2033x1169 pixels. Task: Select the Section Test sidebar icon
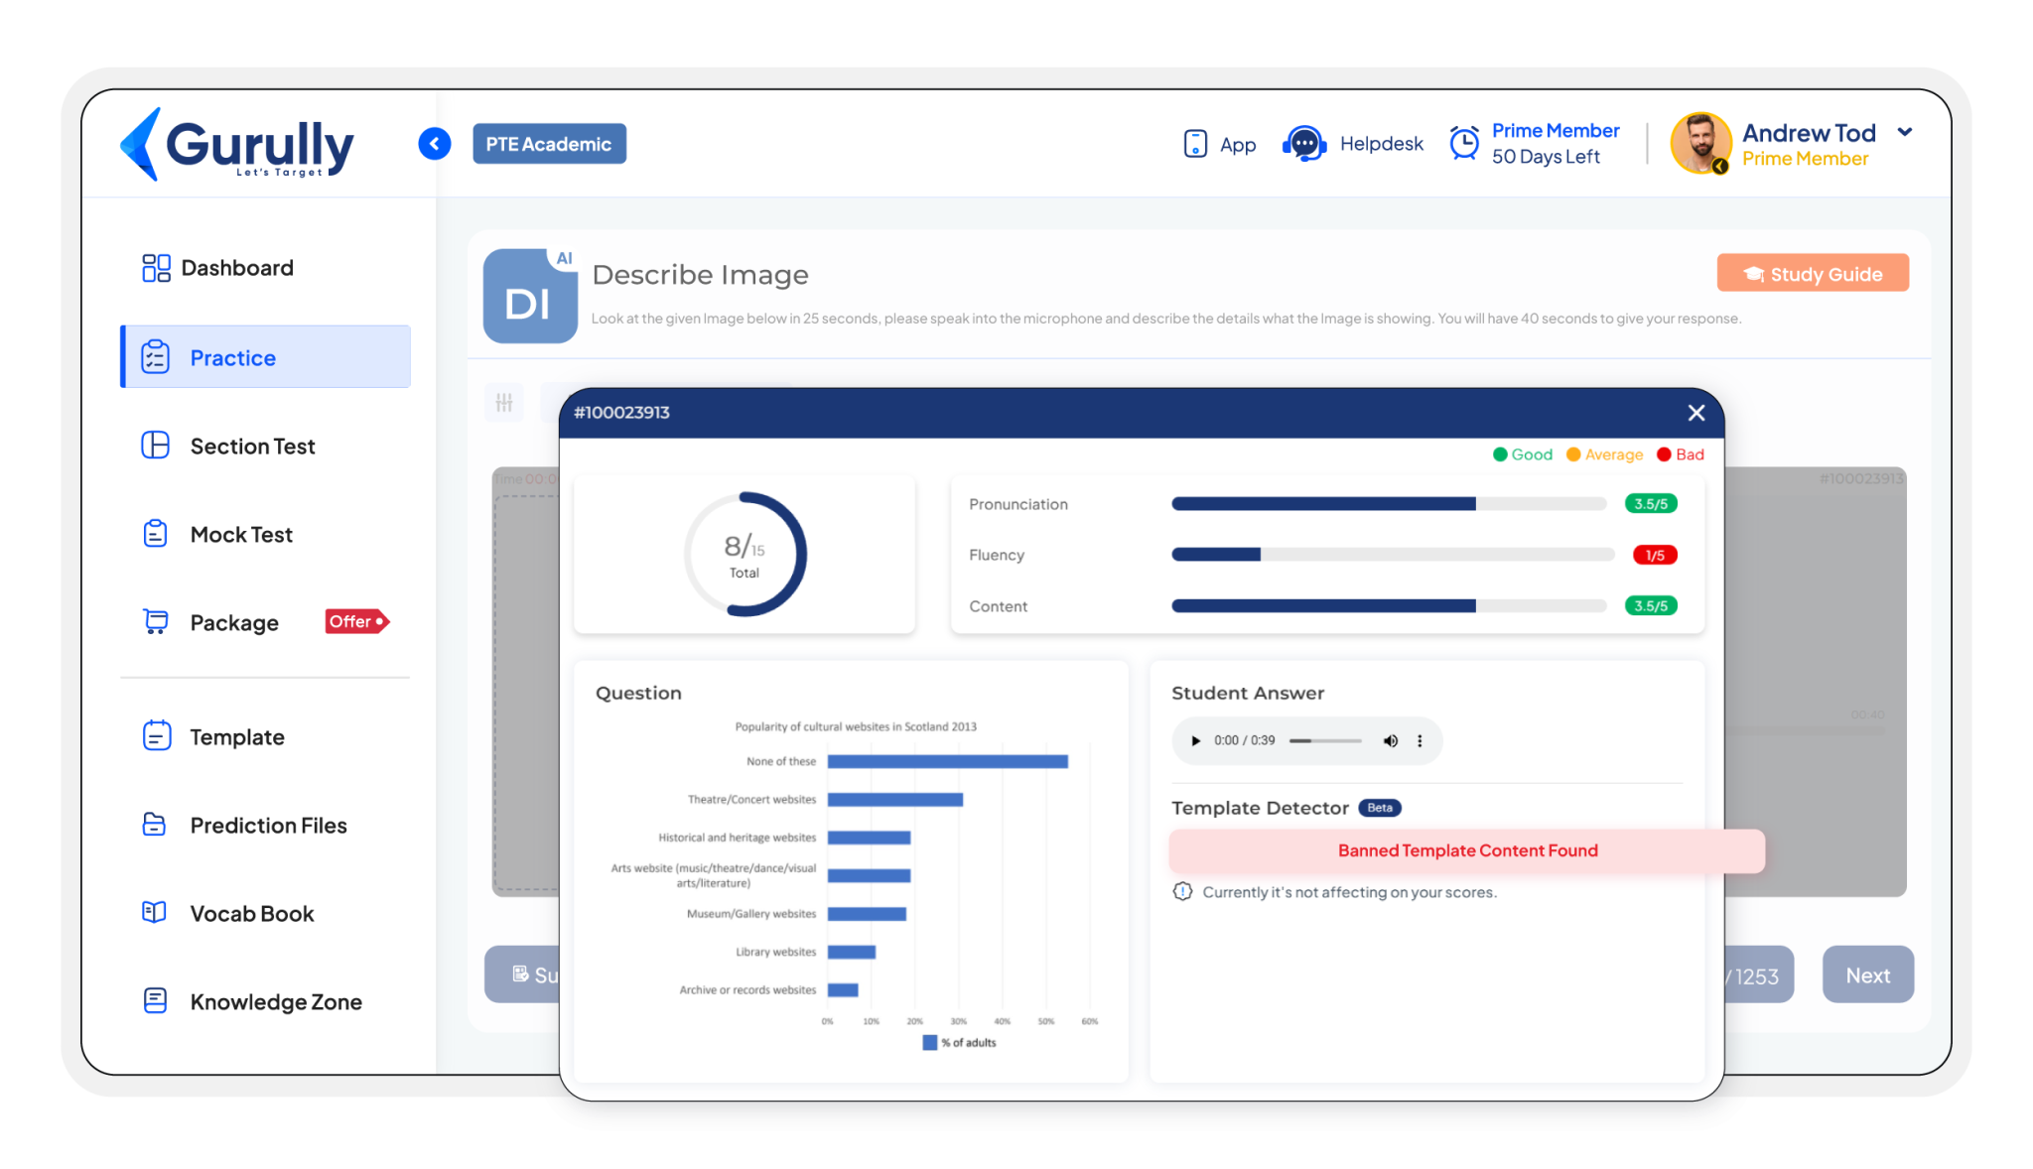(x=156, y=446)
